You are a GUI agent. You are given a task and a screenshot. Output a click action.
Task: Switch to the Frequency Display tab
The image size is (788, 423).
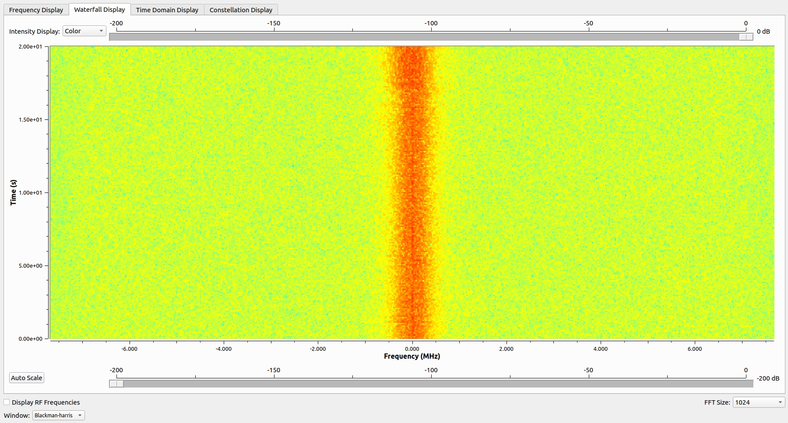pos(36,10)
